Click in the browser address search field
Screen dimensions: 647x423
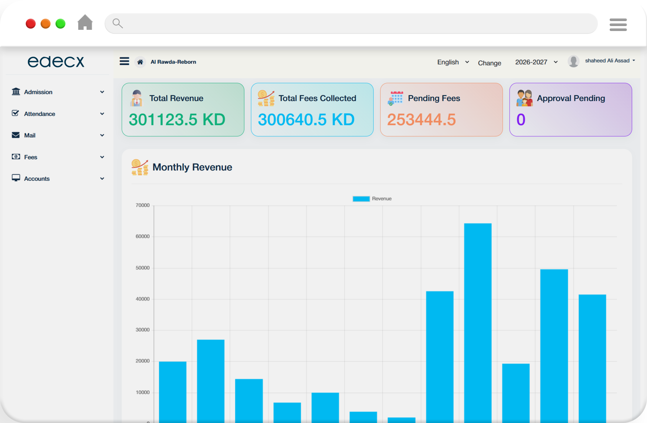351,24
